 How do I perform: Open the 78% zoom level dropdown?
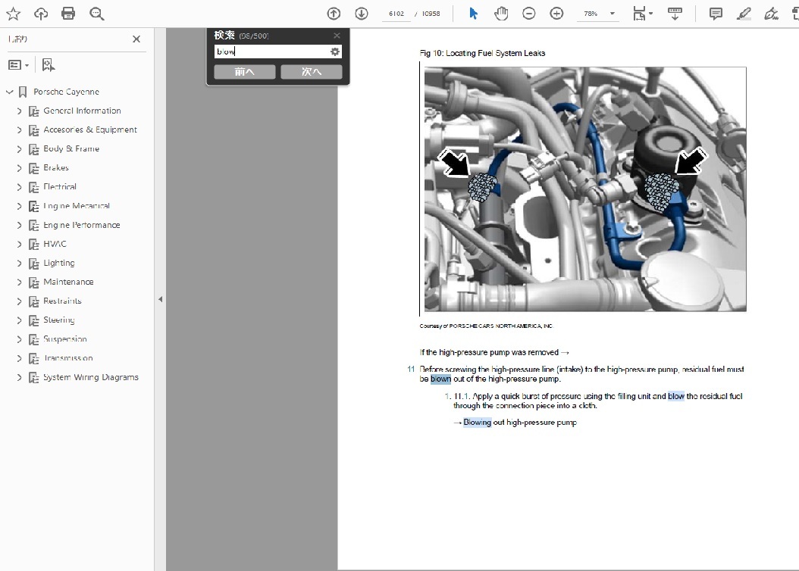(x=612, y=14)
